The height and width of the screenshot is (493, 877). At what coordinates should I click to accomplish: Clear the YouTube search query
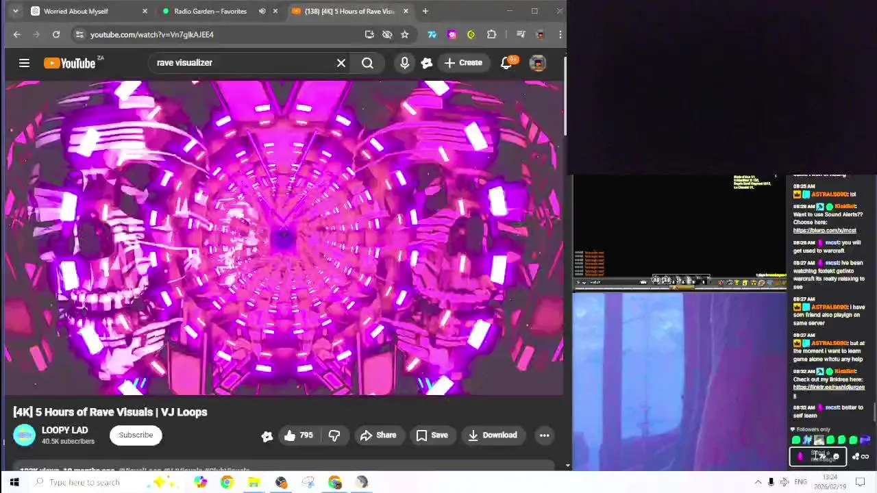click(x=341, y=63)
